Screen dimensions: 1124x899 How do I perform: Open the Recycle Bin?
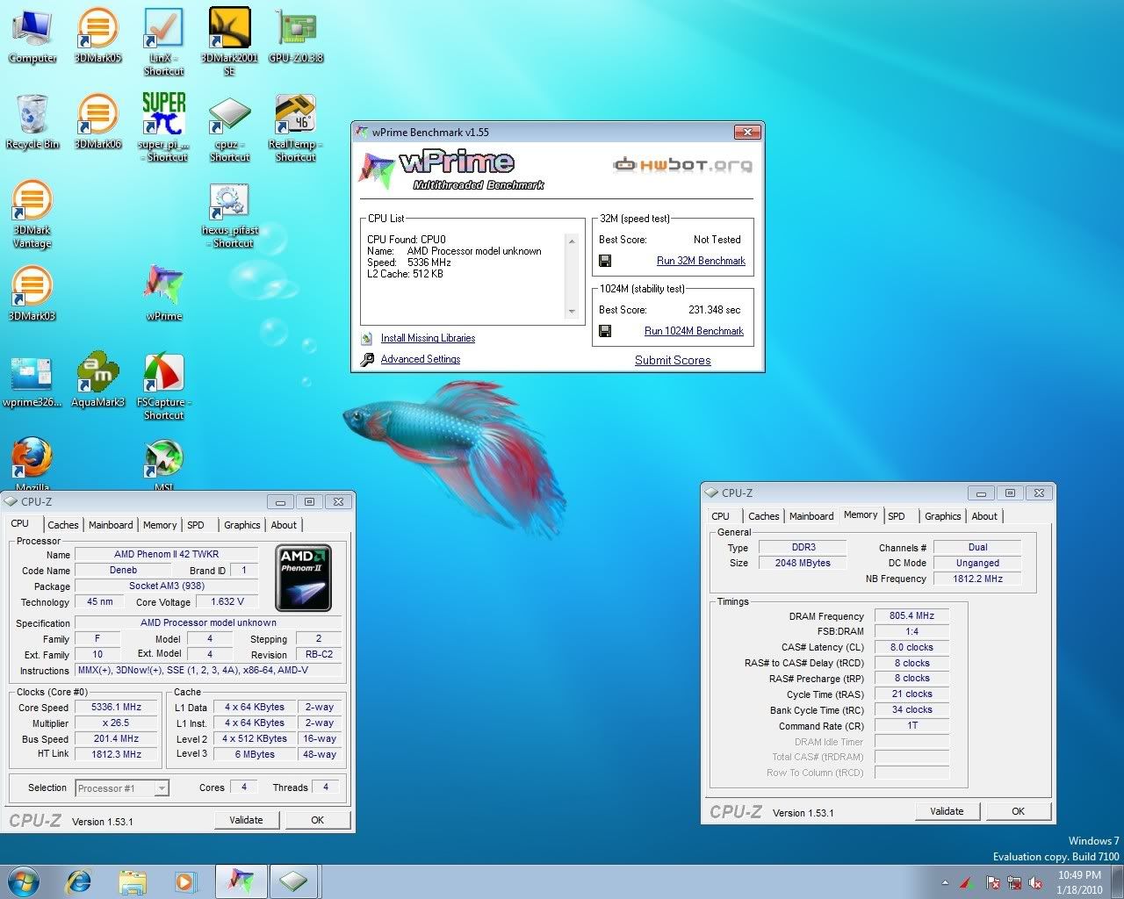click(x=32, y=121)
